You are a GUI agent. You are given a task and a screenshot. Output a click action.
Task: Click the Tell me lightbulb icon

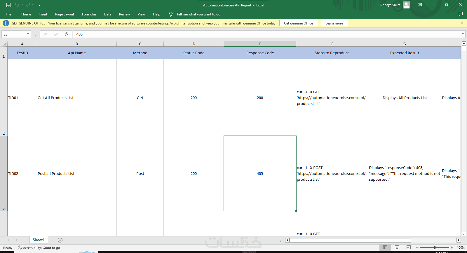click(171, 14)
